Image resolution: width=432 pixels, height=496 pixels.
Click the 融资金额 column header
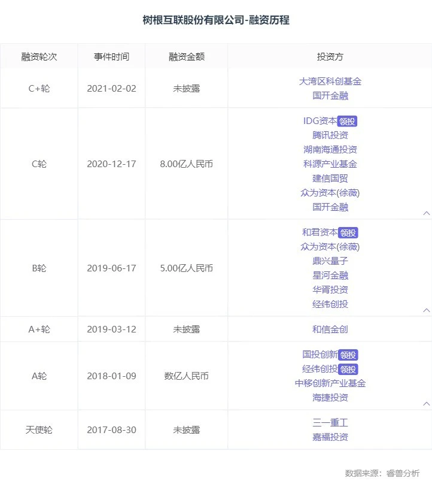coord(187,57)
